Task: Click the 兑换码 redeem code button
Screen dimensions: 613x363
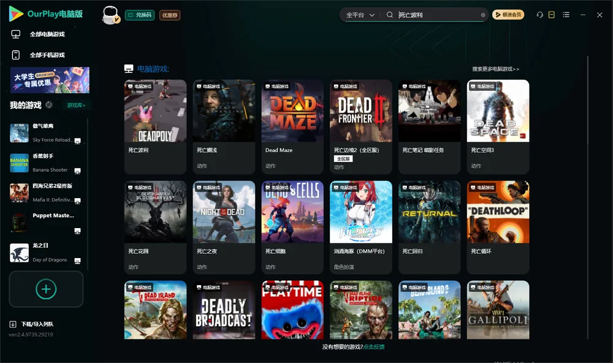Action: point(140,15)
